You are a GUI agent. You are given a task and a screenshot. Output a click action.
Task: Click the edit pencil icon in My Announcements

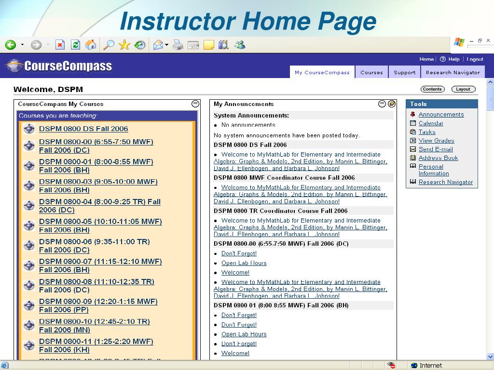pos(392,104)
